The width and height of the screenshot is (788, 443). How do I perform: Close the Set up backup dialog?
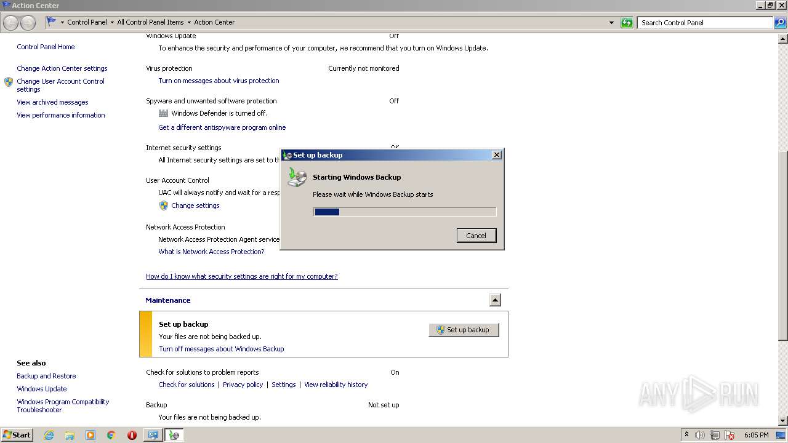point(497,155)
